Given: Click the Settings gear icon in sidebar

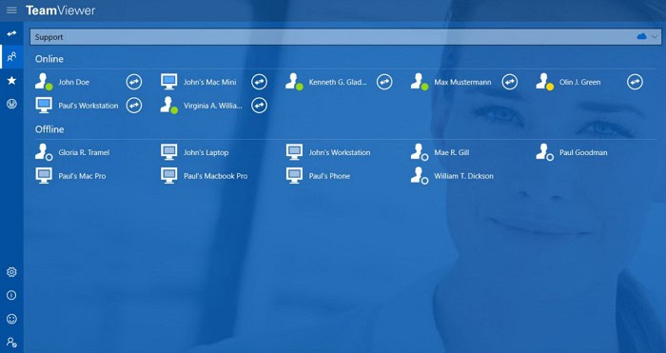Looking at the screenshot, I should click(x=11, y=272).
